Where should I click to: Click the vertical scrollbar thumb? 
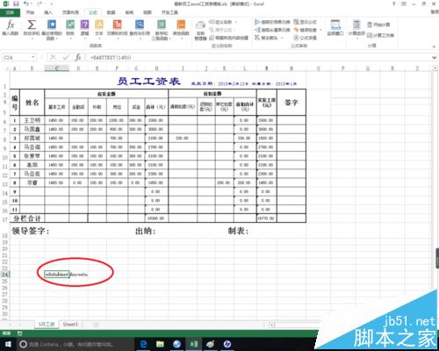point(436,257)
